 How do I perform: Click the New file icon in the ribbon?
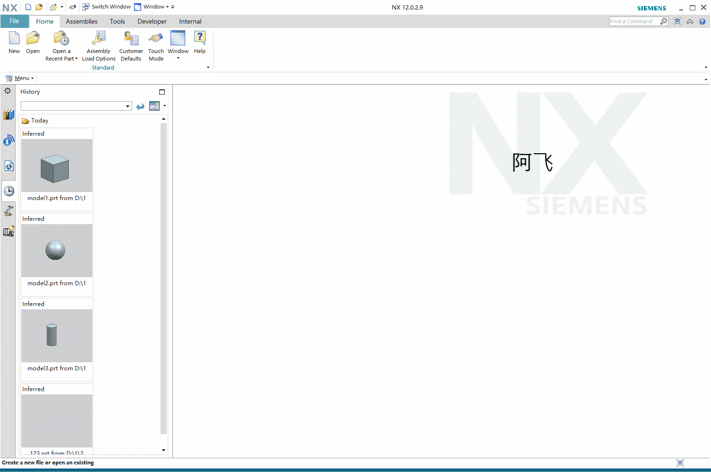(14, 43)
